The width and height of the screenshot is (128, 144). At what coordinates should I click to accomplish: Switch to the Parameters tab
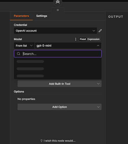click(21, 16)
